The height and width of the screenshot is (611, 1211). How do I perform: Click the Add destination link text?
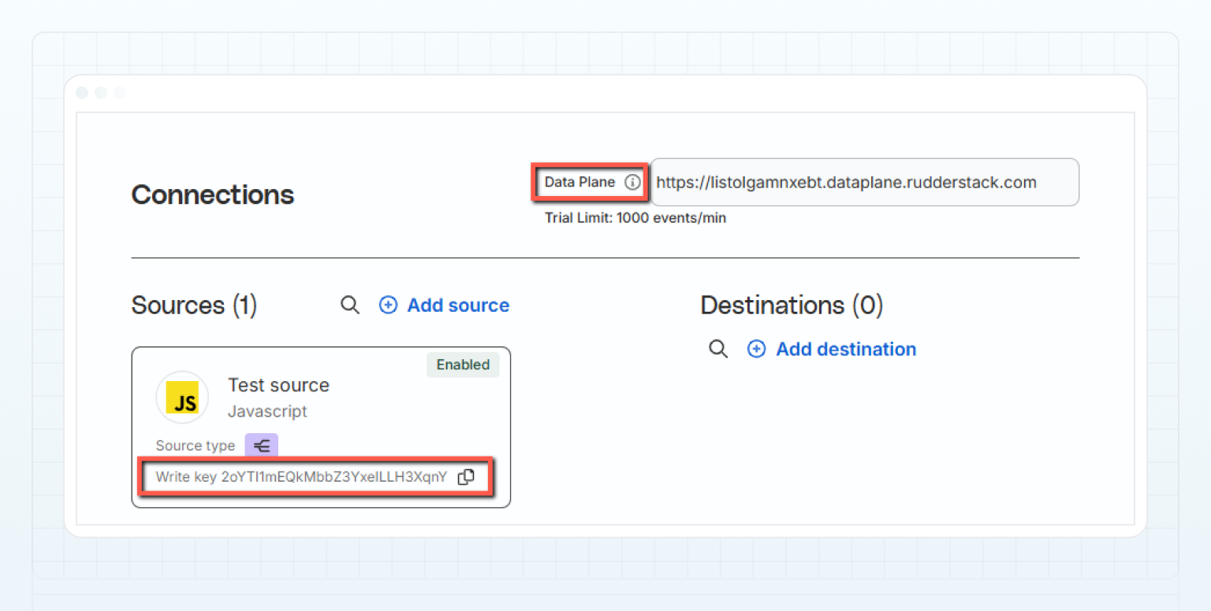point(846,350)
